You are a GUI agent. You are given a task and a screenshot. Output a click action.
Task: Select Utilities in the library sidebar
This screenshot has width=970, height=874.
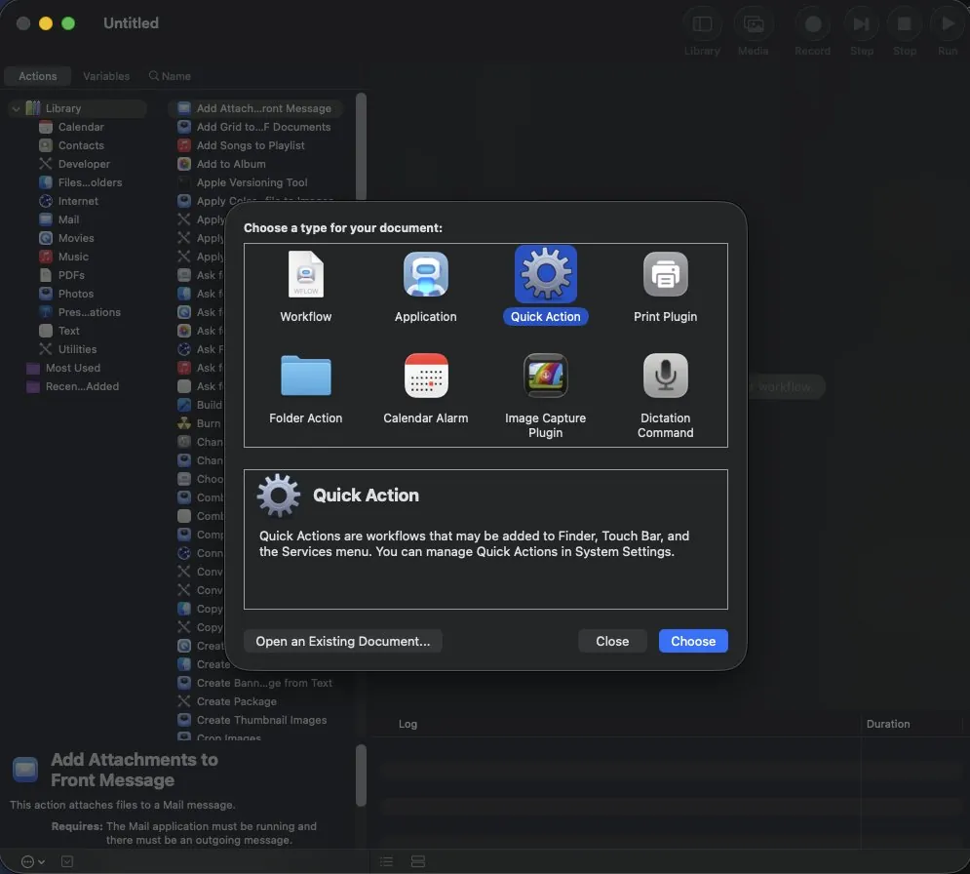click(77, 350)
